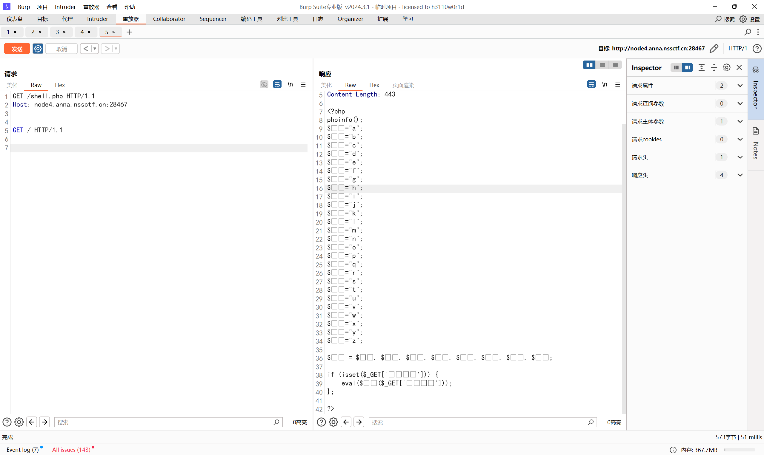Go to previous request in history

click(86, 49)
